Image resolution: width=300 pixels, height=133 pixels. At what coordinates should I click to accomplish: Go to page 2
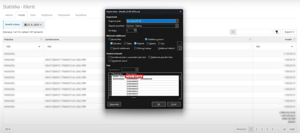[x=256, y=129]
